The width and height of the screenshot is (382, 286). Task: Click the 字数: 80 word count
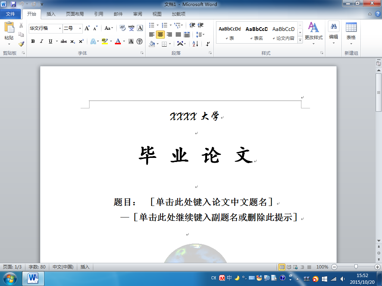[37, 267]
